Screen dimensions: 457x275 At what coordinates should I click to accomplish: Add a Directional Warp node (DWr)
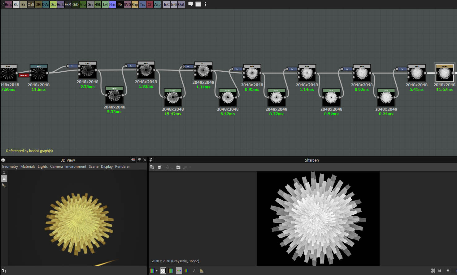coord(46,4)
